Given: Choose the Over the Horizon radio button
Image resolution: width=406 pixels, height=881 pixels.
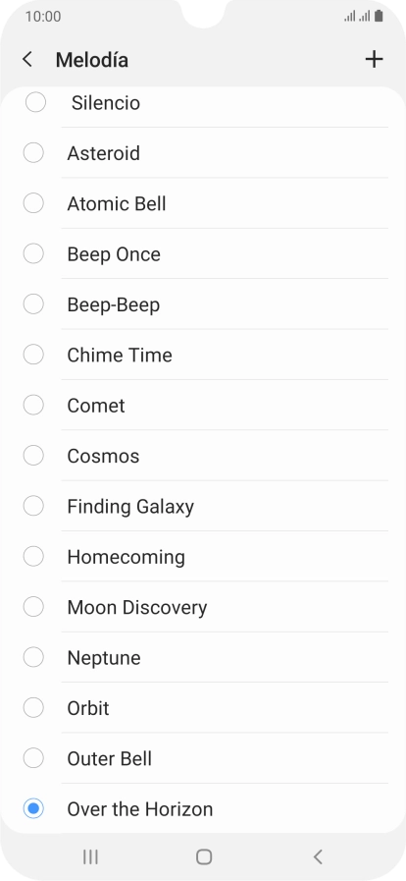Looking at the screenshot, I should point(33,808).
